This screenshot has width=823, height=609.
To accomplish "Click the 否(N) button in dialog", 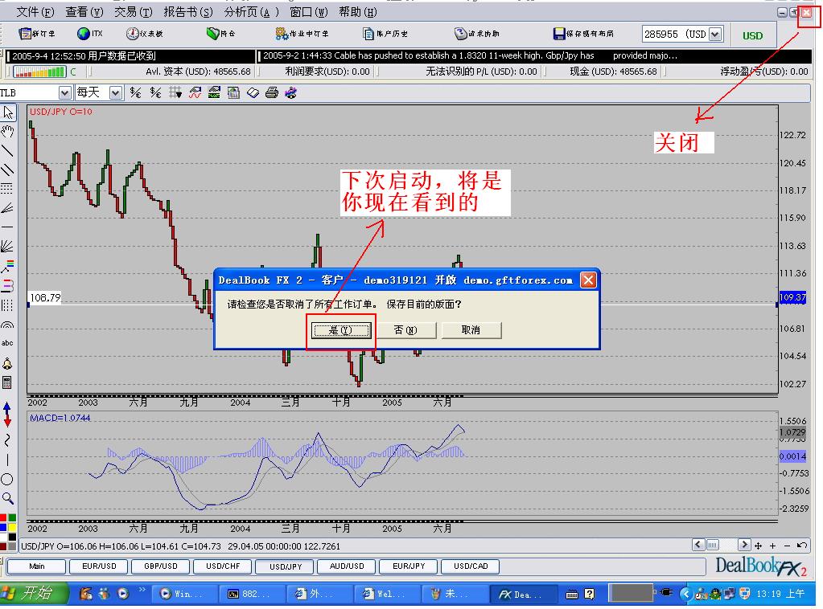I will tap(405, 329).
